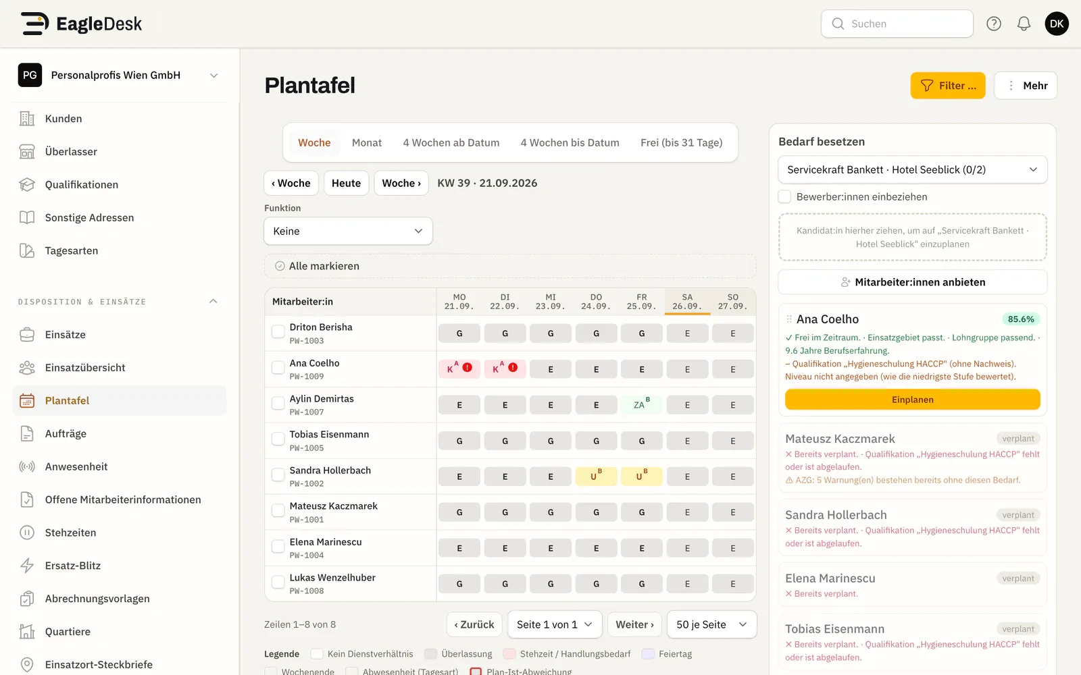Tick the checkbox for Ana Coelho row

(278, 367)
